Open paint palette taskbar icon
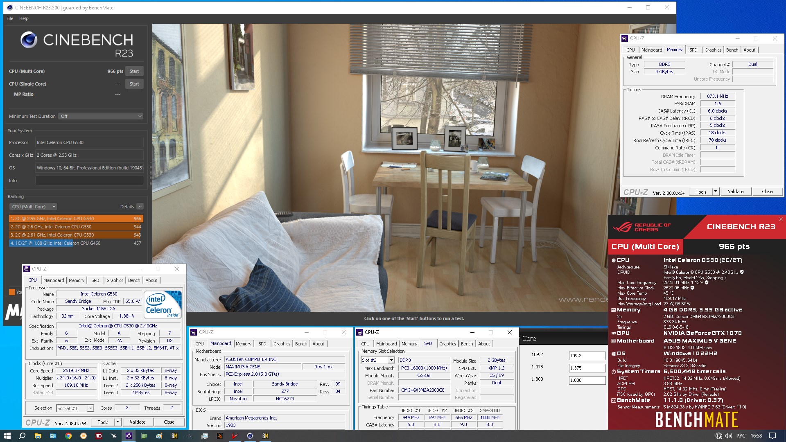The width and height of the screenshot is (786, 442). point(159,436)
